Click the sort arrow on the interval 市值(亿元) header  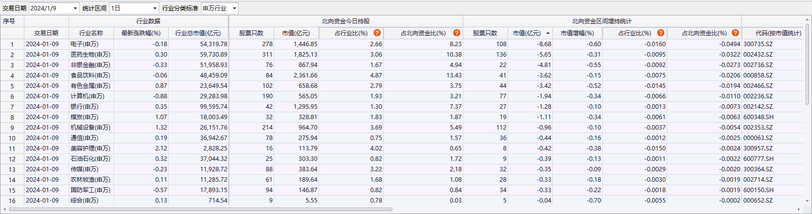[x=548, y=33]
